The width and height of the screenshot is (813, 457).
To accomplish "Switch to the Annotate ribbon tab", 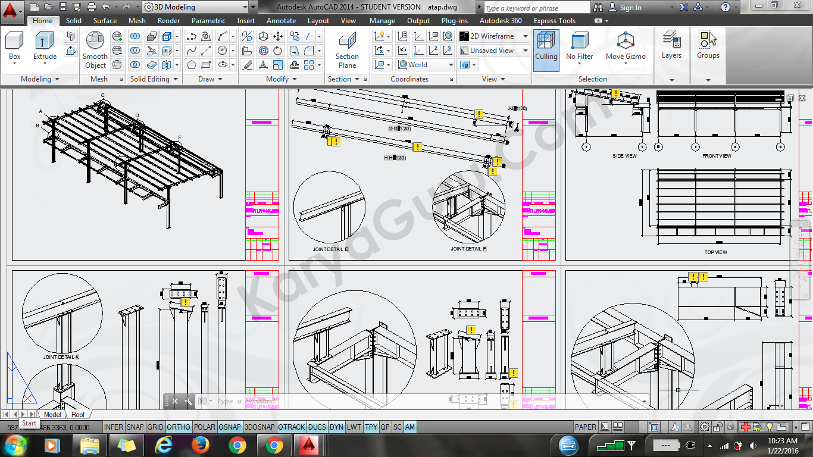I will coord(281,21).
